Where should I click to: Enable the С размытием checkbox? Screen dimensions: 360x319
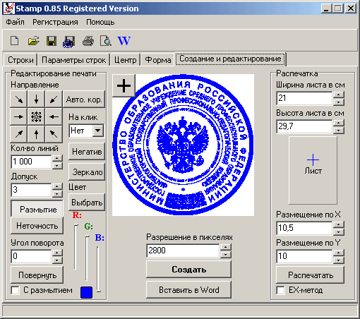pos(16,290)
